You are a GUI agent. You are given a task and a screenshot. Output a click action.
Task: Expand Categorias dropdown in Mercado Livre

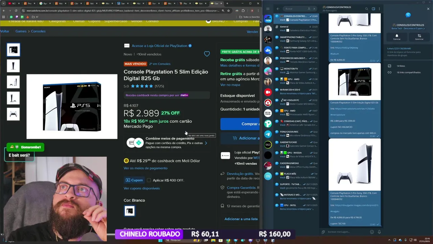[x=59, y=21]
